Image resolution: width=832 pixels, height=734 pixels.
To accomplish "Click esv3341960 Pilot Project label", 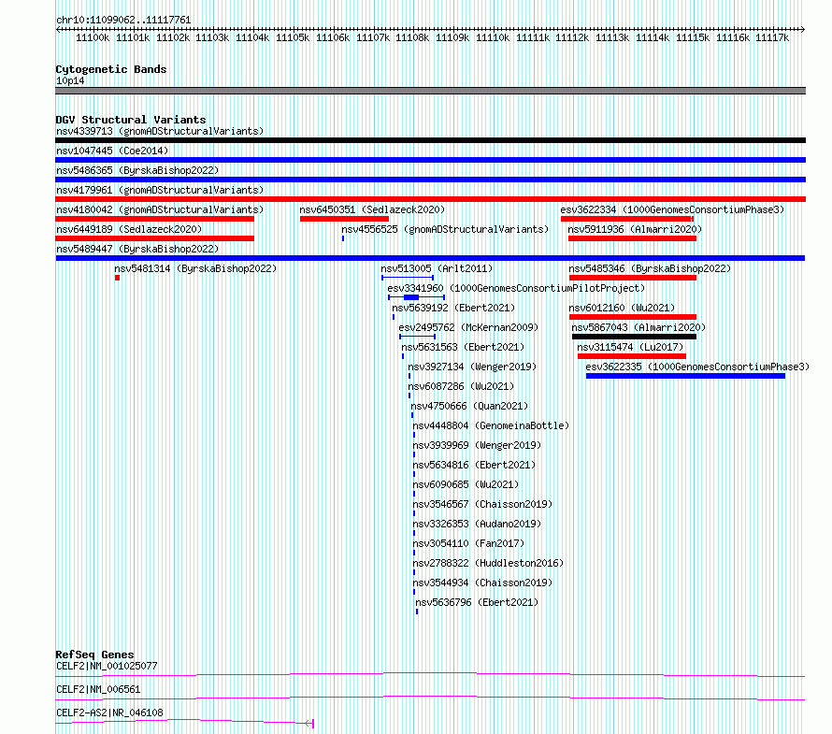I will point(516,288).
